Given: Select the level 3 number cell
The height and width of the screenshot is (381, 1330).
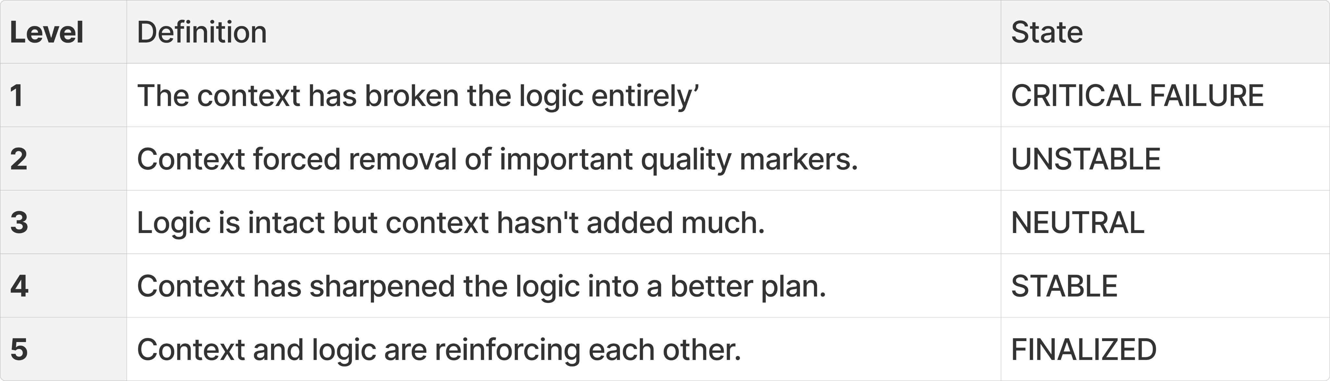Looking at the screenshot, I should pos(19,223).
